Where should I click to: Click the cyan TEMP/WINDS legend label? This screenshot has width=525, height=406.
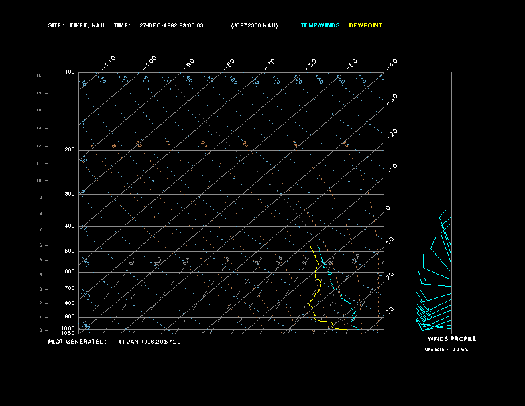[x=320, y=25]
